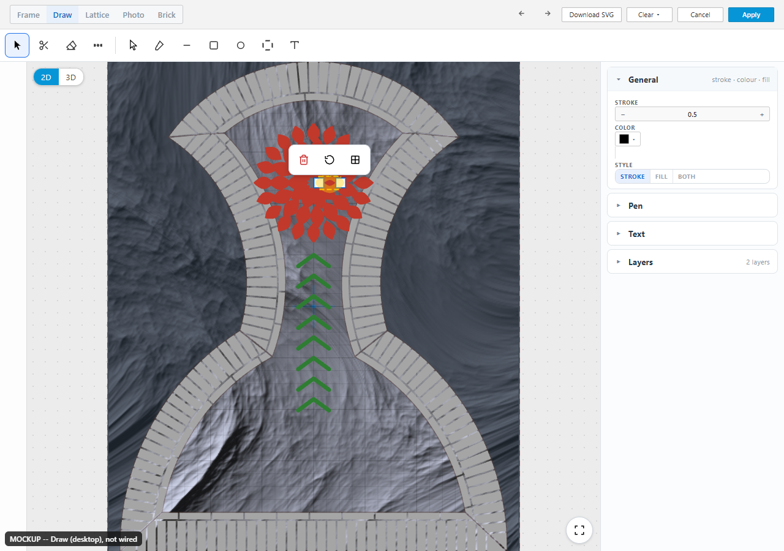Image resolution: width=784 pixels, height=551 pixels.
Task: Select the circle shape tool
Action: 241,45
